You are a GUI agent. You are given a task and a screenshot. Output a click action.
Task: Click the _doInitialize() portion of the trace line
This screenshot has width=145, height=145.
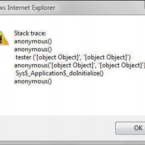[x=85, y=73]
